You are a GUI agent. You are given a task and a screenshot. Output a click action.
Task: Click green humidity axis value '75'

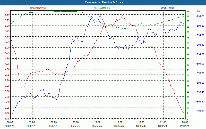coord(188,38)
